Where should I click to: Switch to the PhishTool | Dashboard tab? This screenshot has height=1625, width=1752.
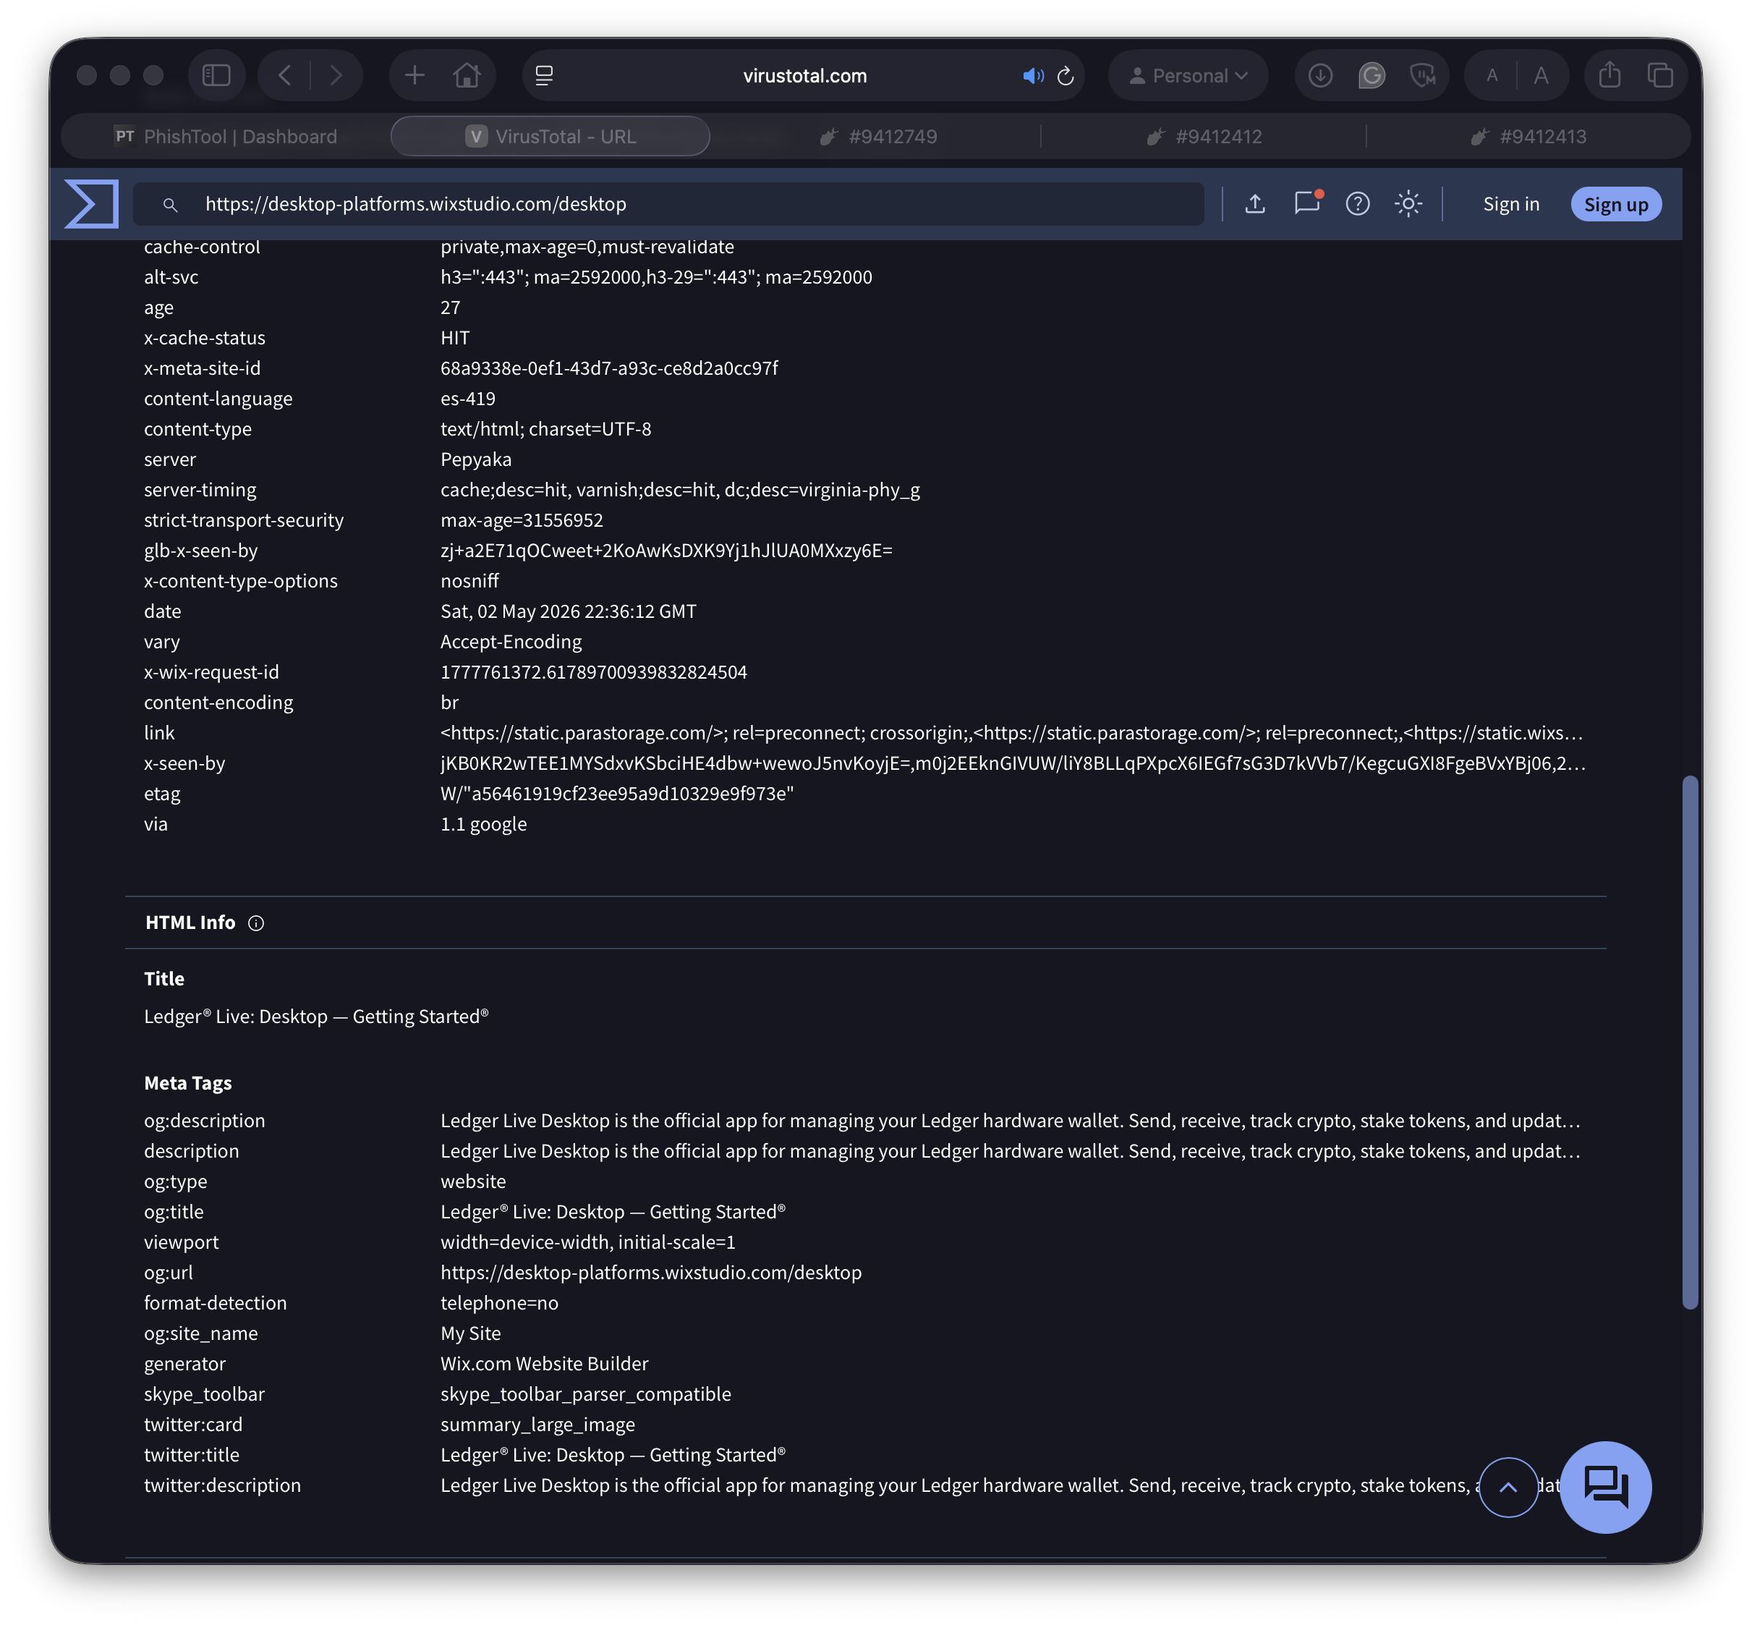(x=227, y=136)
